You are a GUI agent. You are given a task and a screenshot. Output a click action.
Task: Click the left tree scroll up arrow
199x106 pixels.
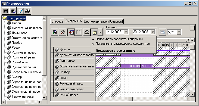[44, 18]
